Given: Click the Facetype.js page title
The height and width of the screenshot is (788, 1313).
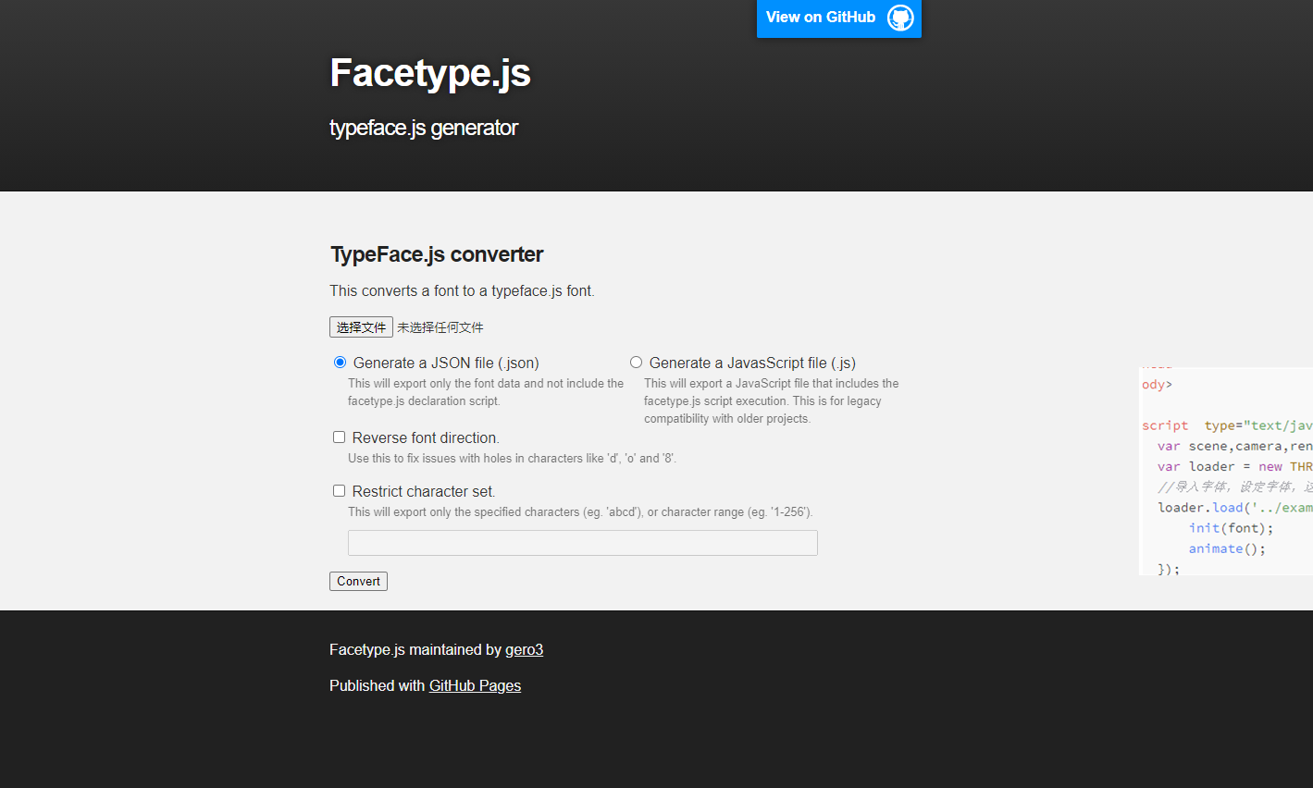Looking at the screenshot, I should (430, 73).
